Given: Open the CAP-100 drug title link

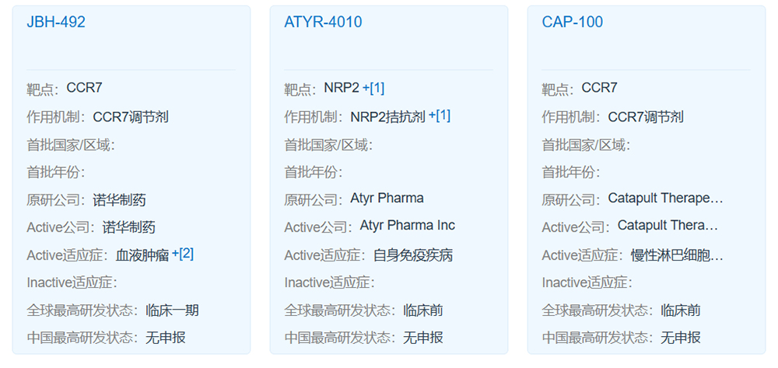Looking at the screenshot, I should [x=572, y=22].
